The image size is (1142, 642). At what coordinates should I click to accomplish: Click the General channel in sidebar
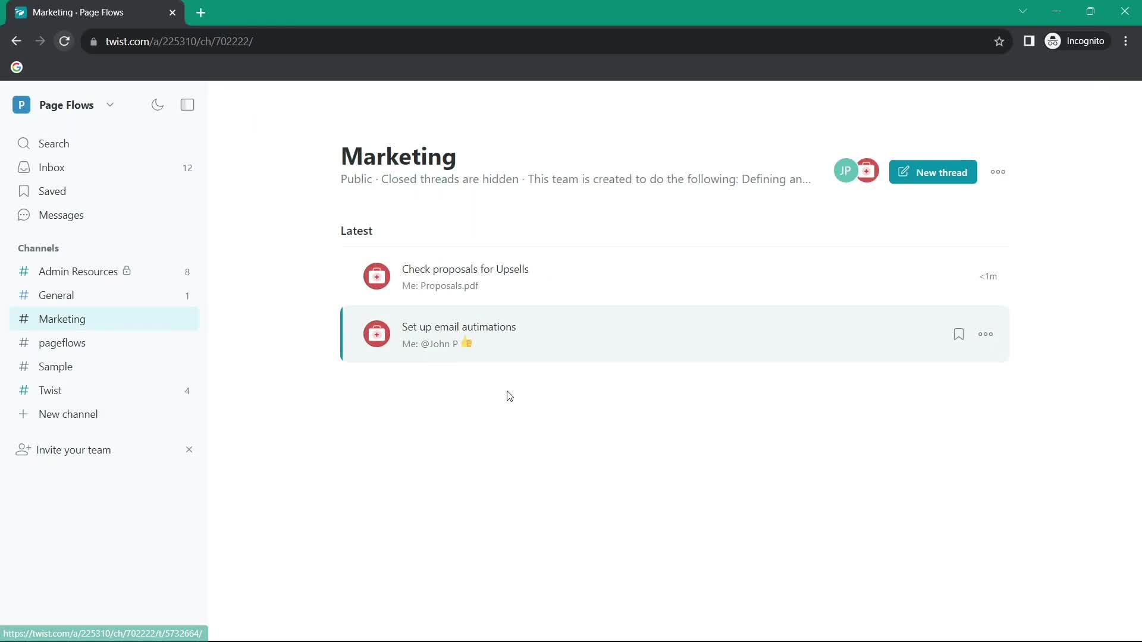coord(57,295)
